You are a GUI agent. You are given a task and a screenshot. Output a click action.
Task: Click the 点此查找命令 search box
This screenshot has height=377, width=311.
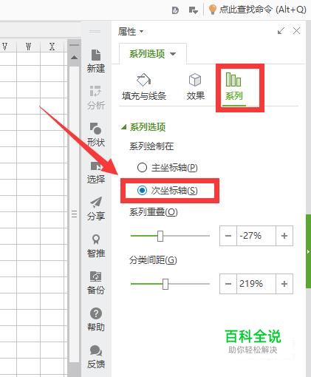[262, 10]
